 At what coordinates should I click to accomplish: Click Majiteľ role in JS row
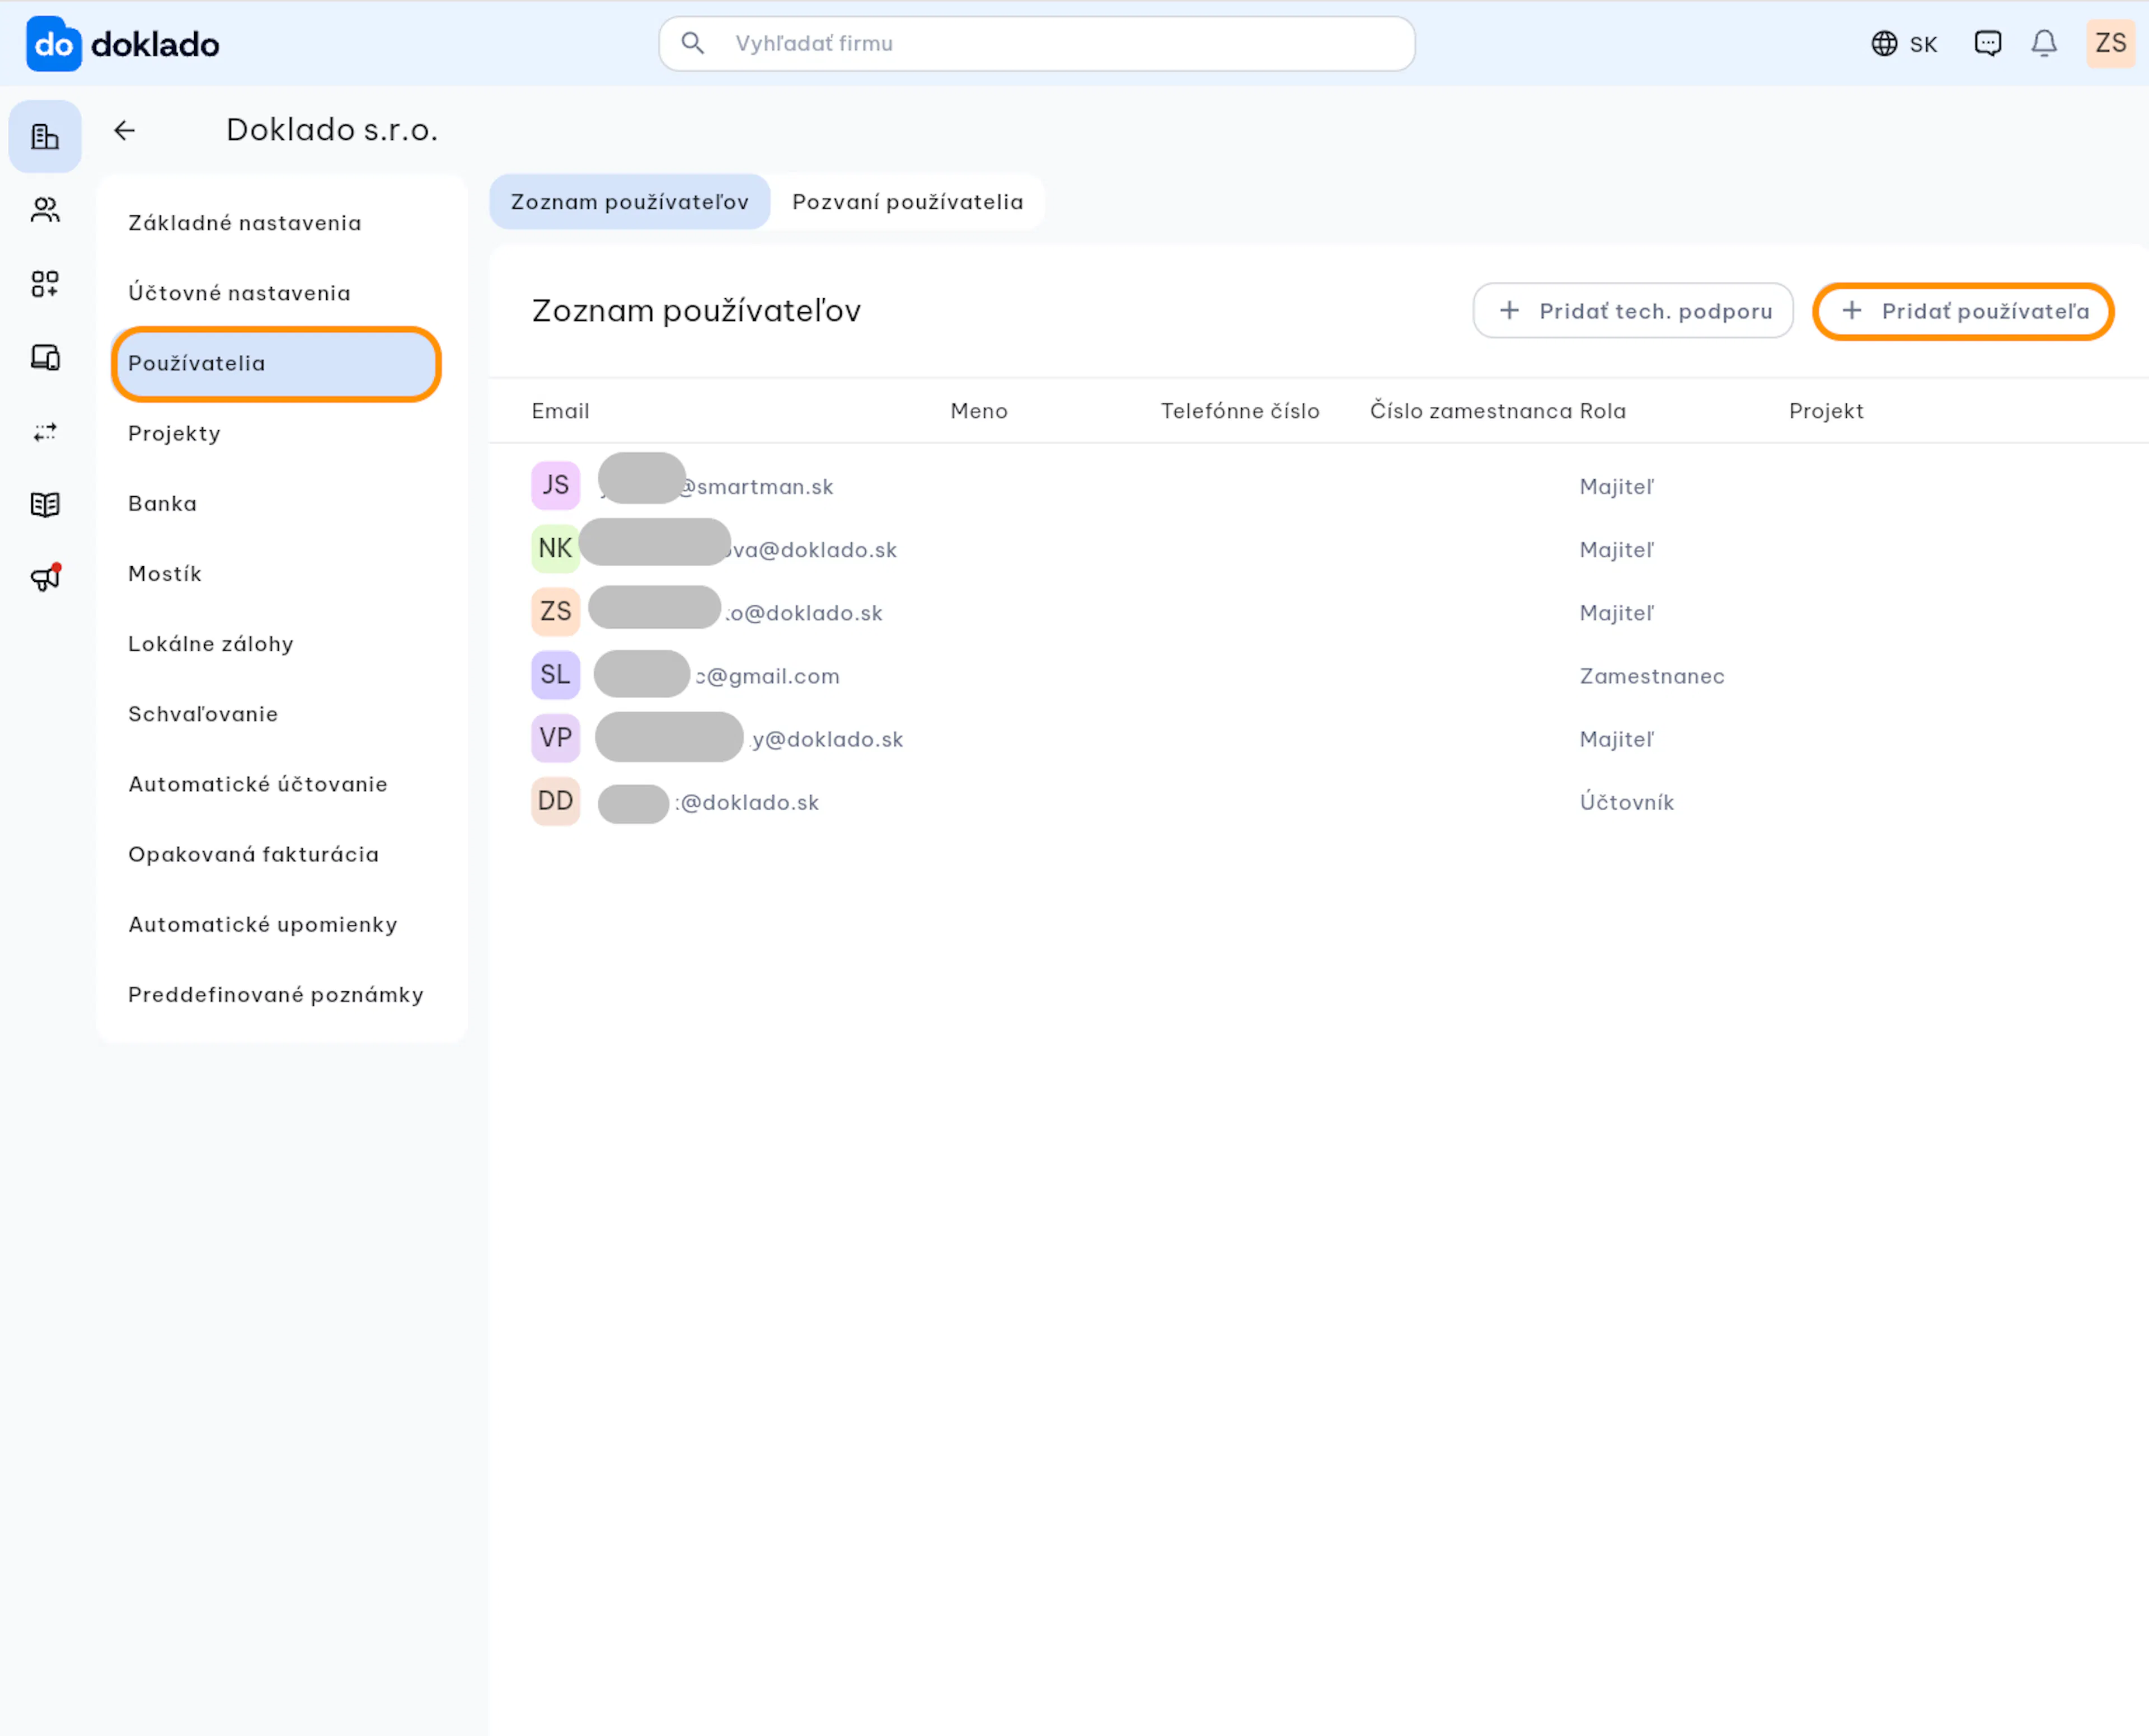coord(1617,487)
